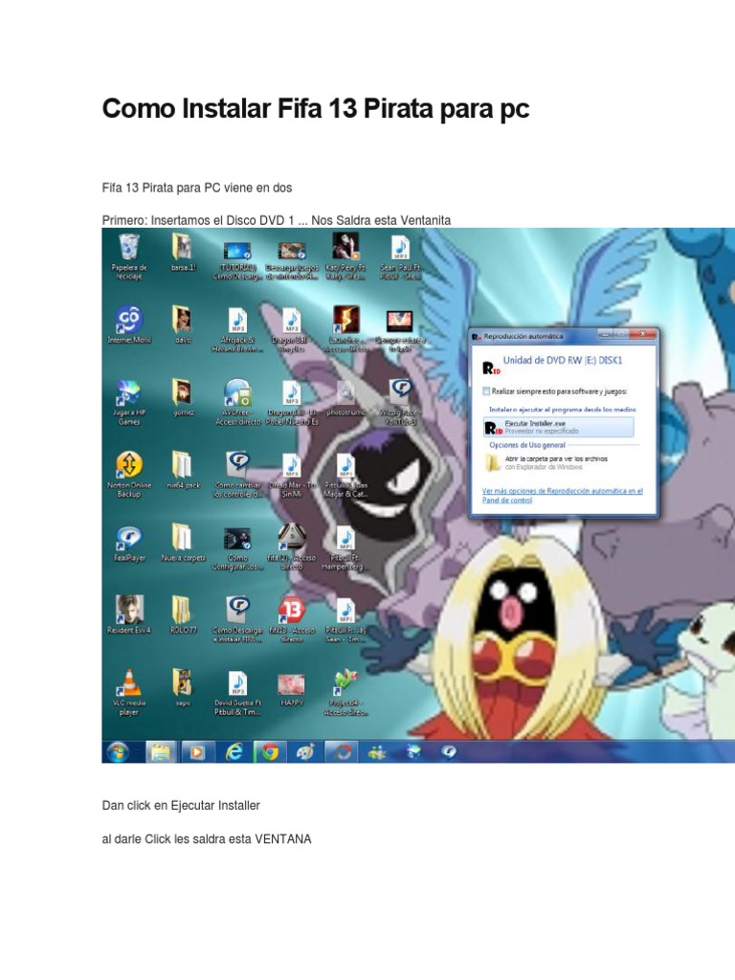Enable 'Realizar siempre esto para software y juegos'
The height and width of the screenshot is (980, 735).
[486, 391]
